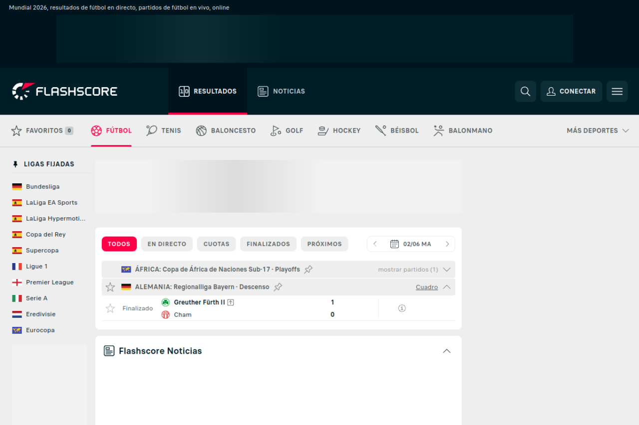The image size is (639, 425).
Task: Select the Todos tab
Action: (x=119, y=244)
